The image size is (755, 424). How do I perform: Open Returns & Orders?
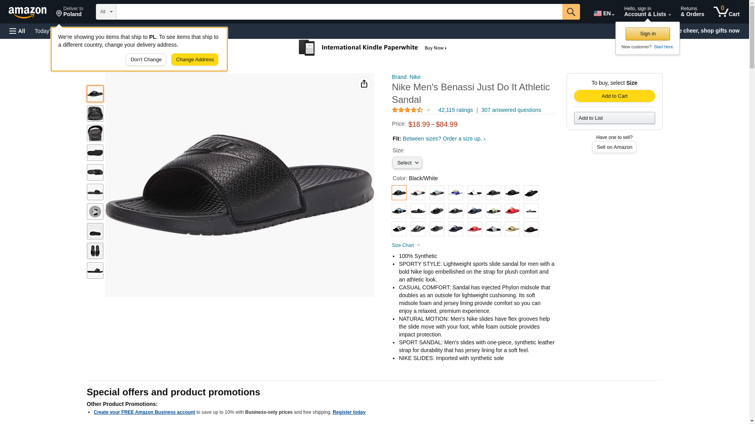pos(692,12)
